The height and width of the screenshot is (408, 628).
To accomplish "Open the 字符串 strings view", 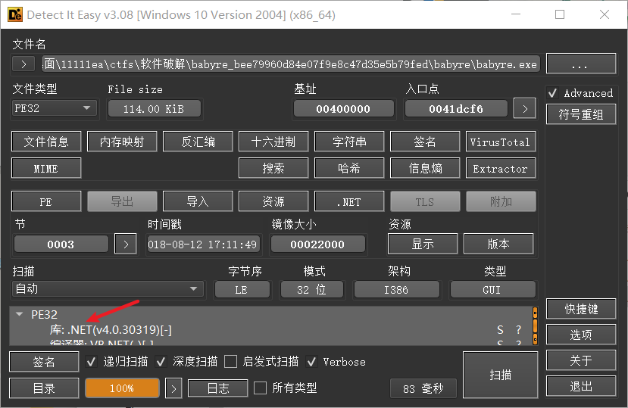I will (x=349, y=142).
